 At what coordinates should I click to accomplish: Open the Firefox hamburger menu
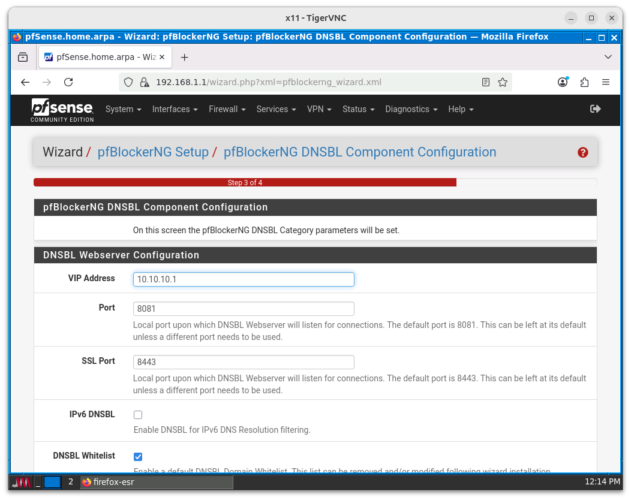tap(606, 83)
